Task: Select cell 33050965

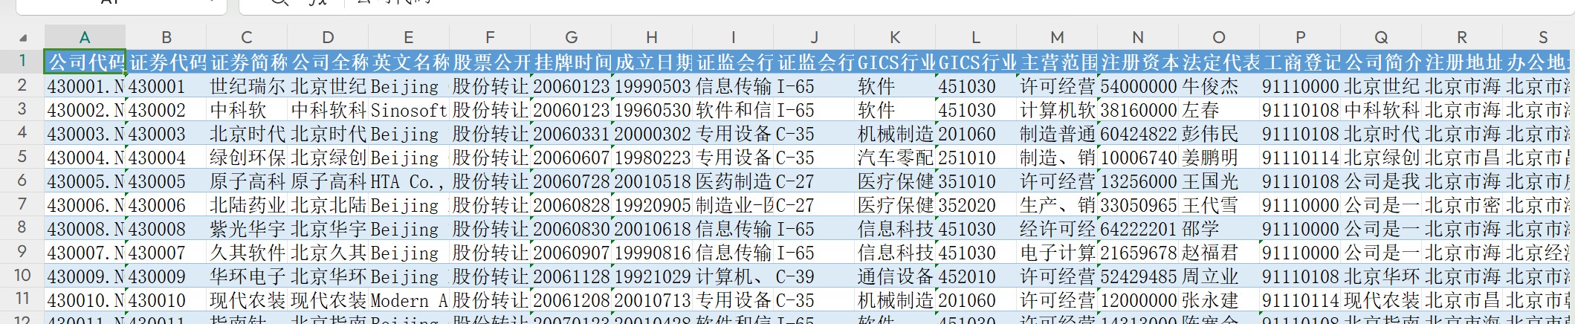Action: 1138,204
